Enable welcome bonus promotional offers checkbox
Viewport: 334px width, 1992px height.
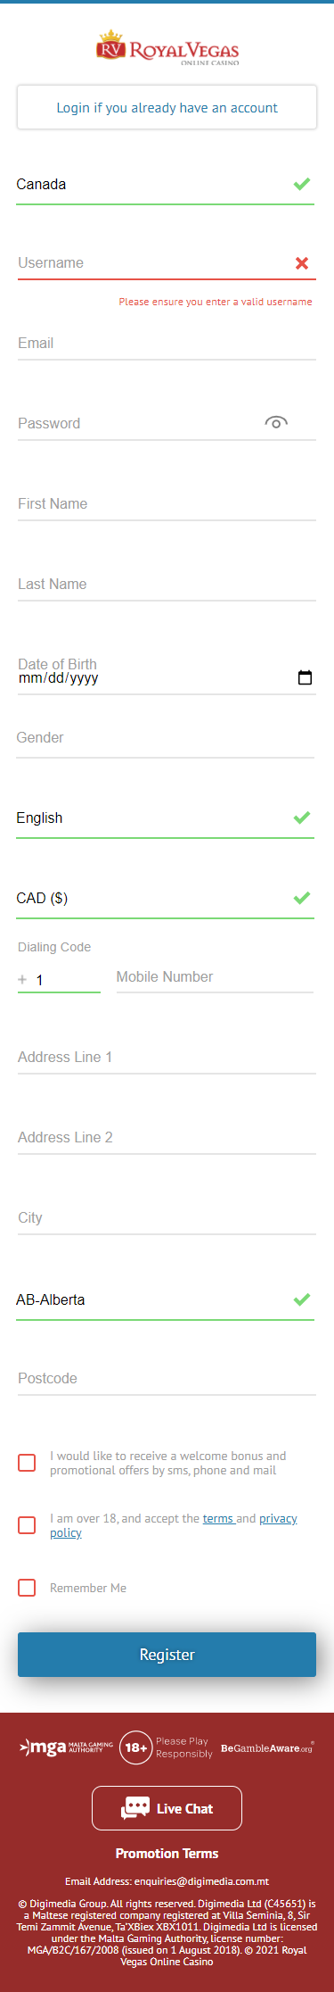pos(27,1463)
